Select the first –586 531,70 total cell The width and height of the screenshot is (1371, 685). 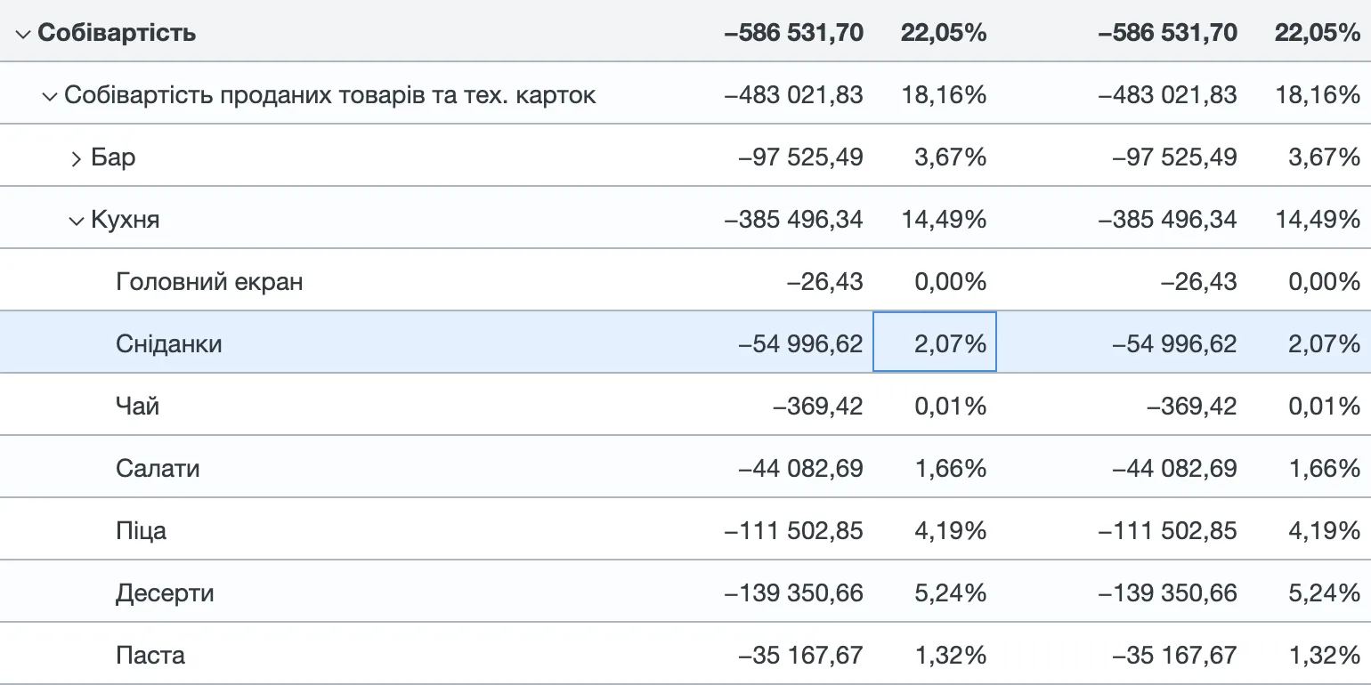(x=793, y=33)
